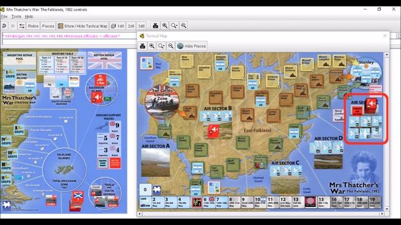Select the Scottish flag counter on strategic map
Viewport: 401px width, 225px height.
(x=77, y=196)
